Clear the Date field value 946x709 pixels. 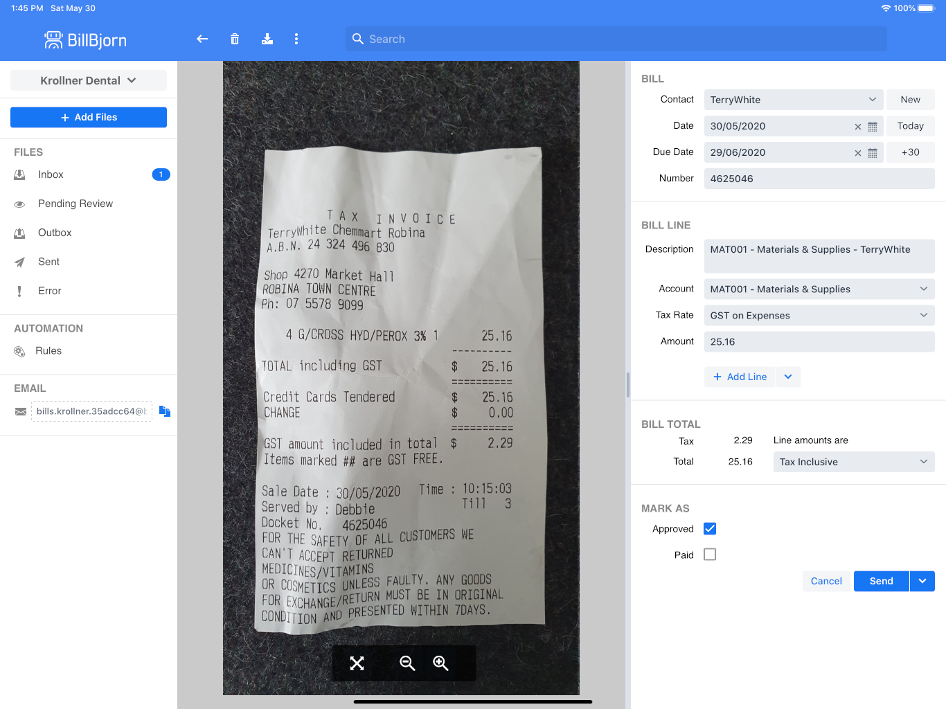tap(858, 127)
